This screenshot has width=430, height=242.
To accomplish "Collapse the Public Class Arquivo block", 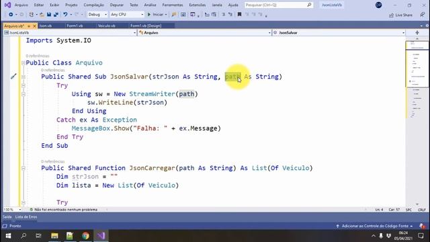I will pos(24,63).
